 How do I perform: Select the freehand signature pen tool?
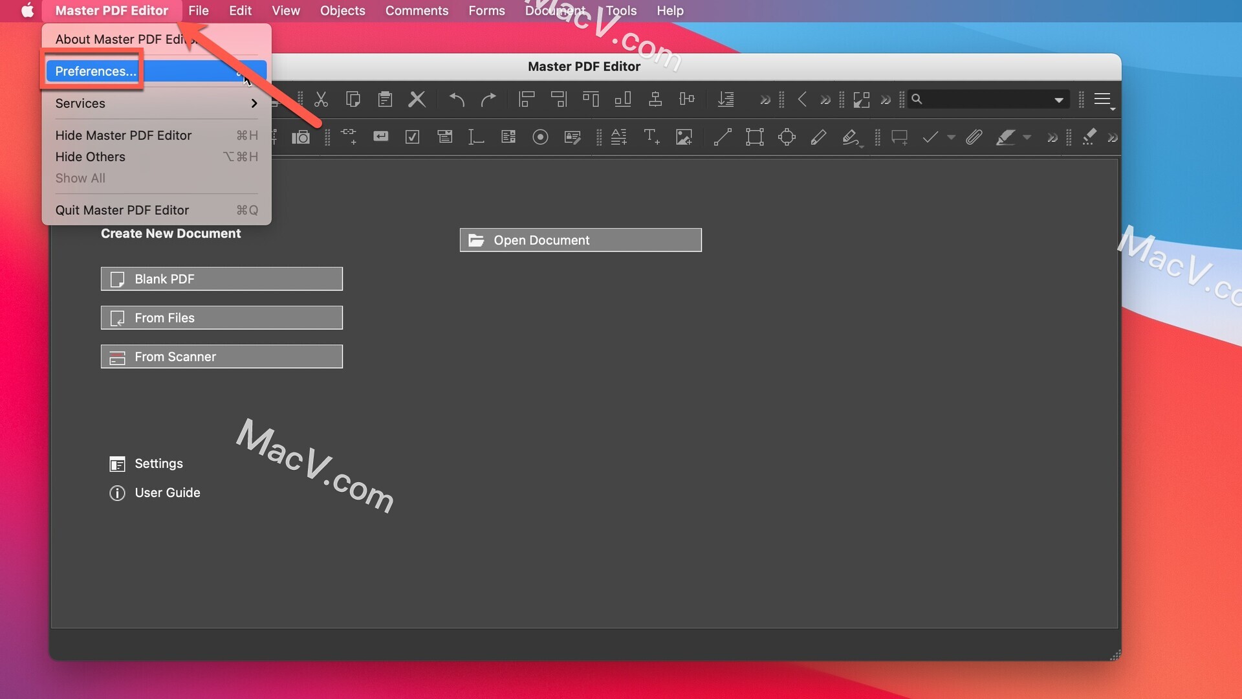pyautogui.click(x=851, y=137)
